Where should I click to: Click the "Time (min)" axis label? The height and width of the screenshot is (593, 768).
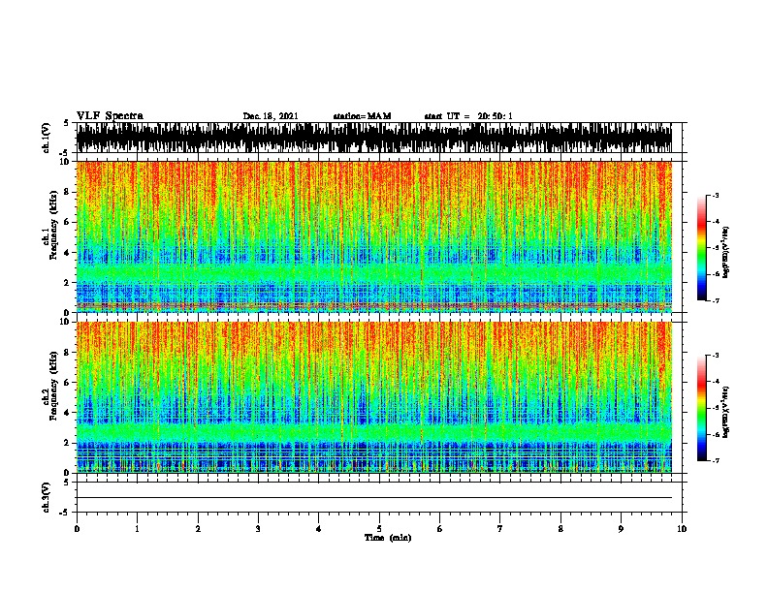388,538
